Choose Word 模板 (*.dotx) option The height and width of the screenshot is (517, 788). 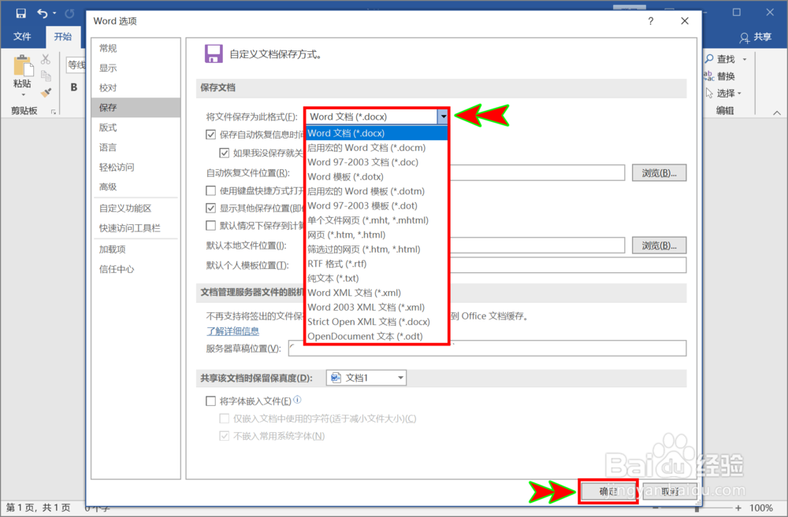(377, 177)
